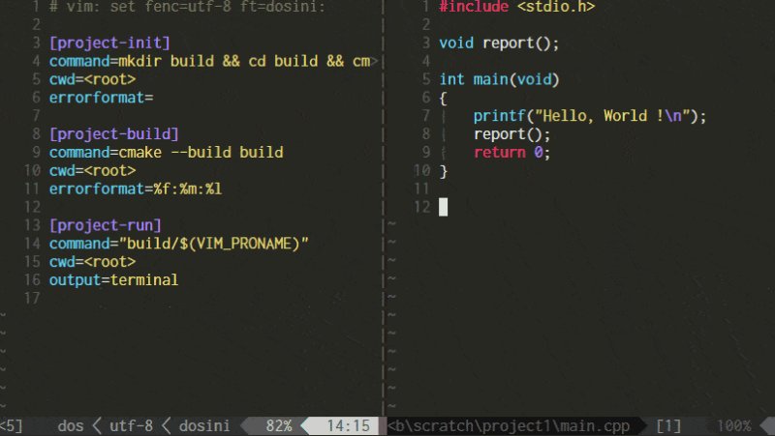Click the main.cpp path in the statusline
The image size is (775, 436).
(x=509, y=425)
